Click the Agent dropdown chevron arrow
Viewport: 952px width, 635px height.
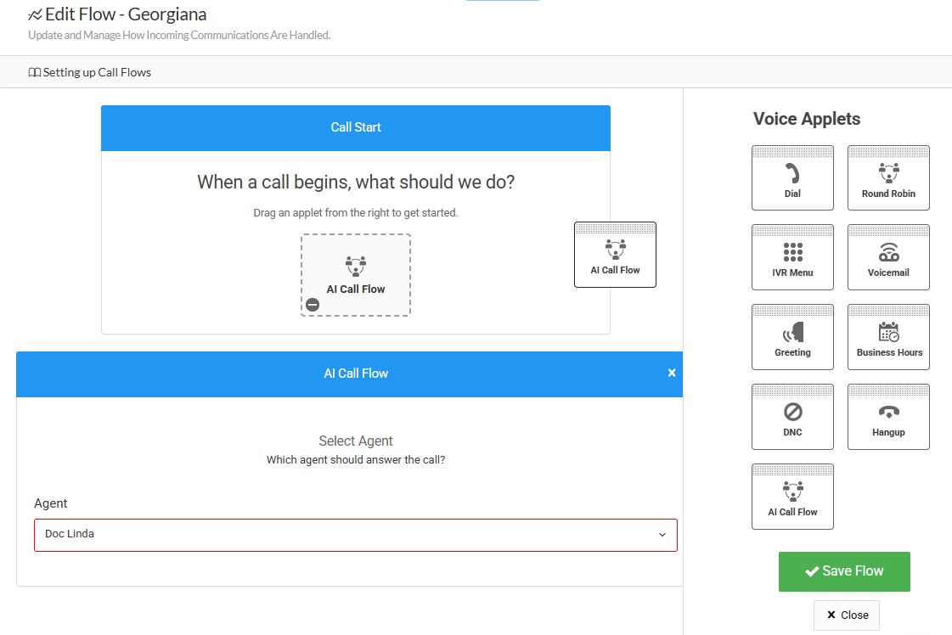point(662,535)
